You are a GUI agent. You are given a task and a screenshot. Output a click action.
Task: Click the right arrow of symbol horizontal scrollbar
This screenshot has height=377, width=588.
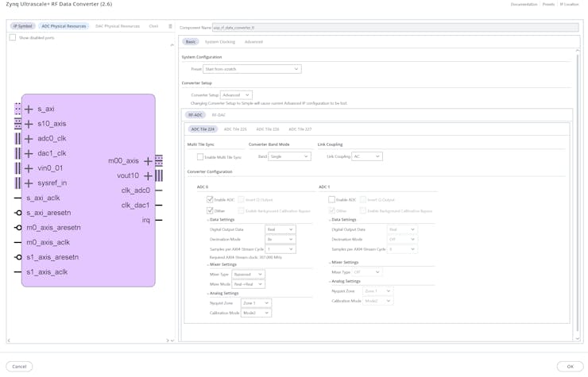tap(168, 340)
